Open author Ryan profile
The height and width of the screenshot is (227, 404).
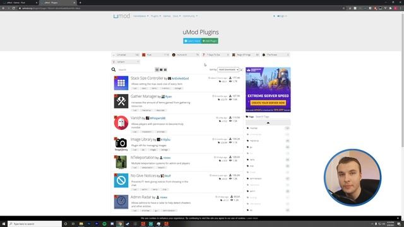click(x=169, y=96)
